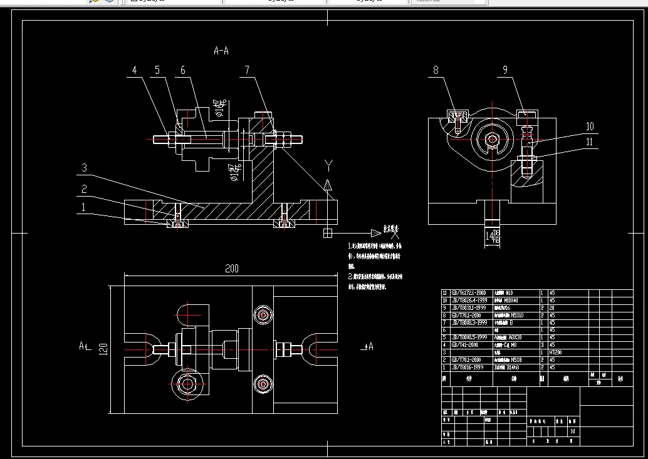Select balloon number 9 in right view

505,70
